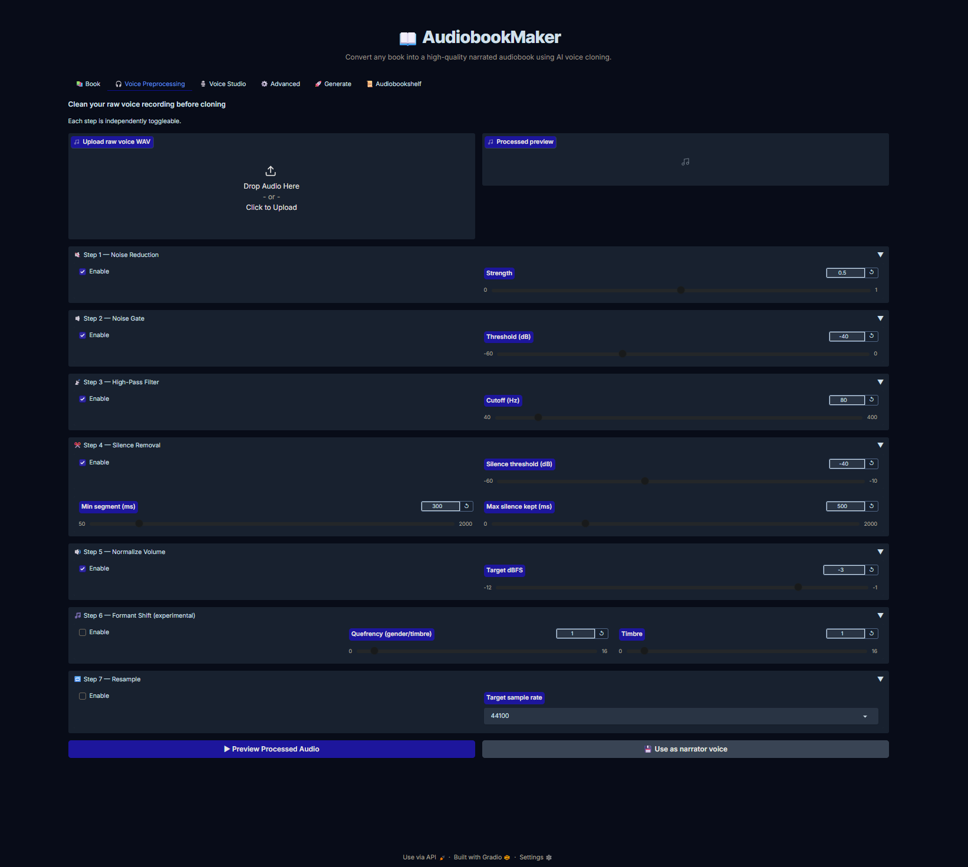Open the Target sample rate dropdown

click(681, 716)
